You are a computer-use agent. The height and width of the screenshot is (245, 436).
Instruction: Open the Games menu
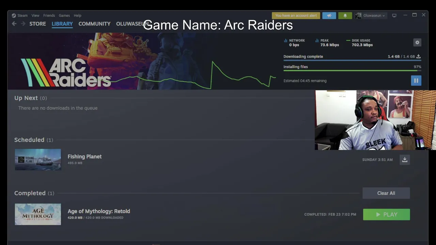click(x=64, y=15)
